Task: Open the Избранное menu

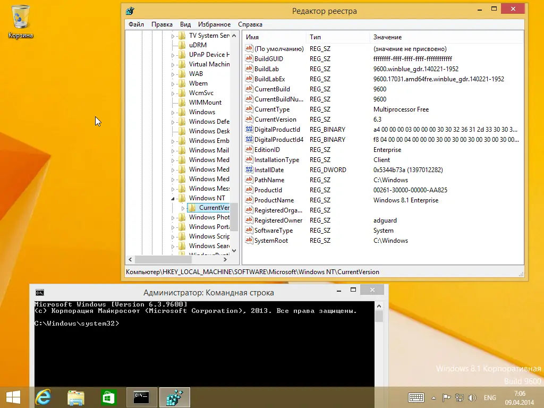Action: tap(214, 24)
